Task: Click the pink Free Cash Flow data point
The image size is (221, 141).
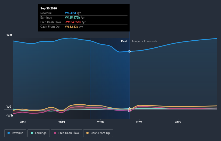Action: 129,111
